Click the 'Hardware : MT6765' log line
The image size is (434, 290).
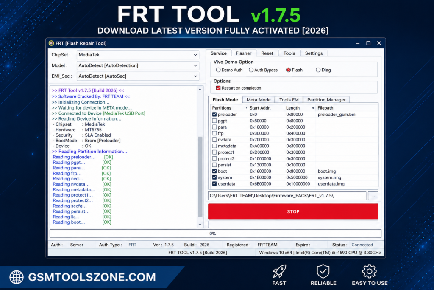click(x=77, y=130)
